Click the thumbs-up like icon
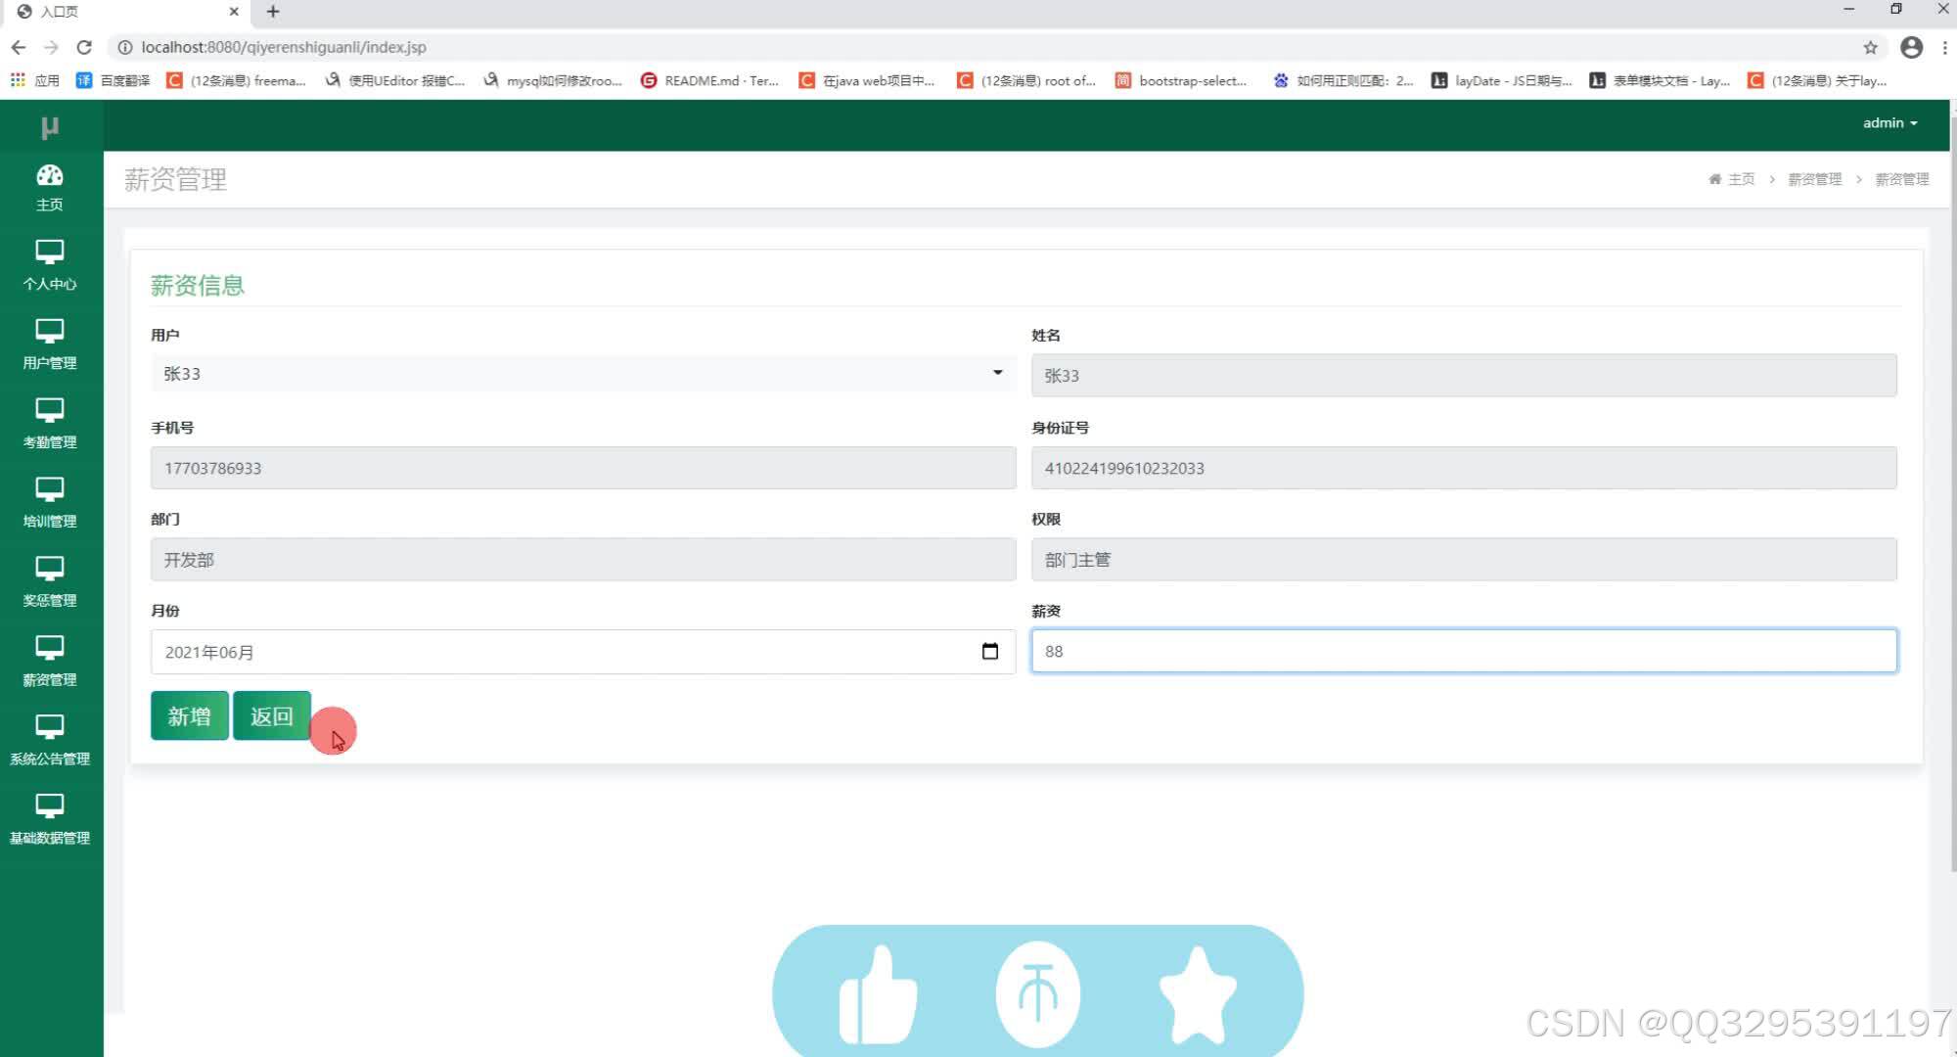 pyautogui.click(x=878, y=994)
